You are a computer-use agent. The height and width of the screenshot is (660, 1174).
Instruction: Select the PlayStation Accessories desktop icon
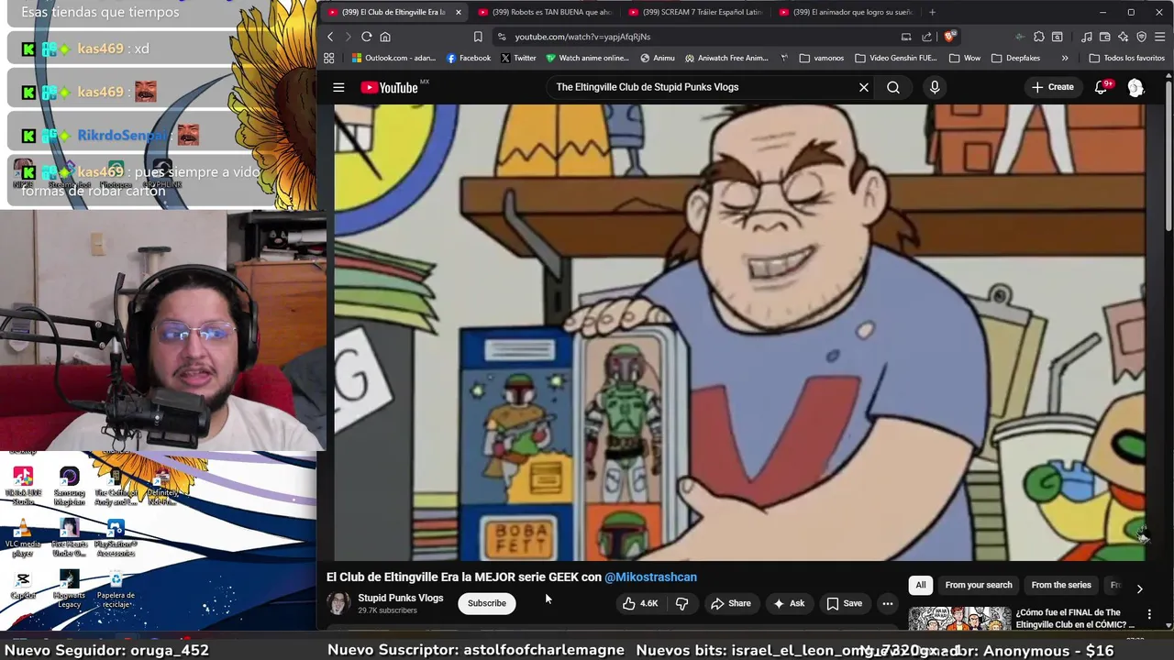click(116, 539)
